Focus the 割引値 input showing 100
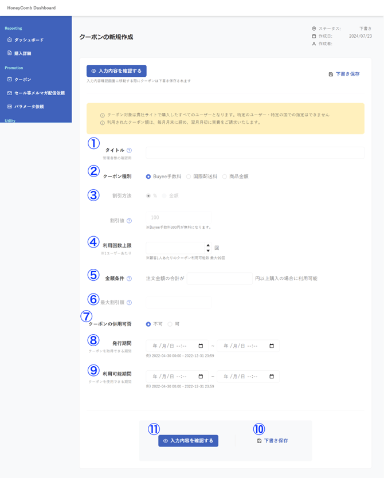Screen dimensions: 384x478 click(x=179, y=217)
